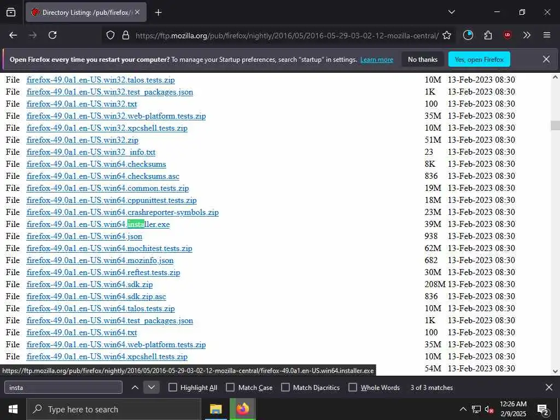
Task: Open the notification center icon
Action: (543, 409)
